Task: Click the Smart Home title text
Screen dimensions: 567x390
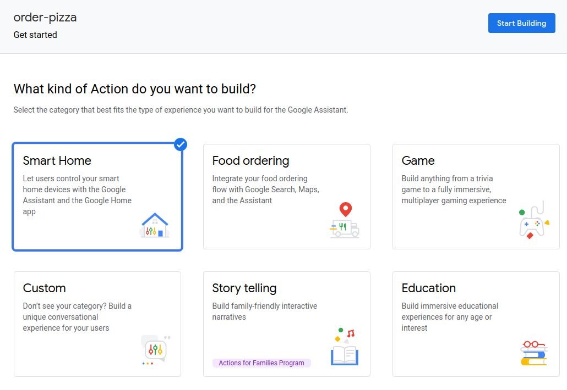Action: click(x=57, y=160)
